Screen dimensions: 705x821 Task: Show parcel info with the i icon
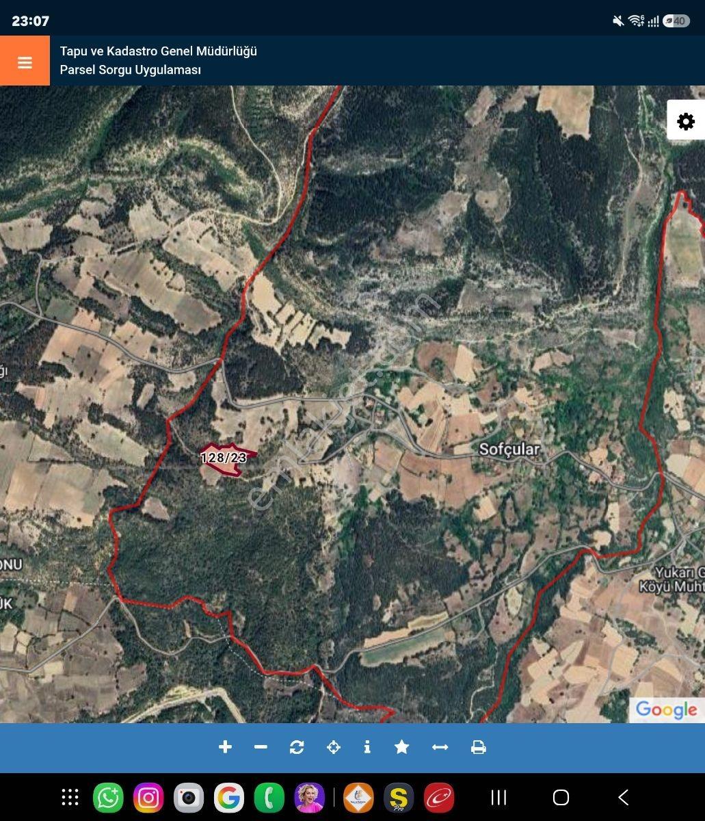[367, 747]
